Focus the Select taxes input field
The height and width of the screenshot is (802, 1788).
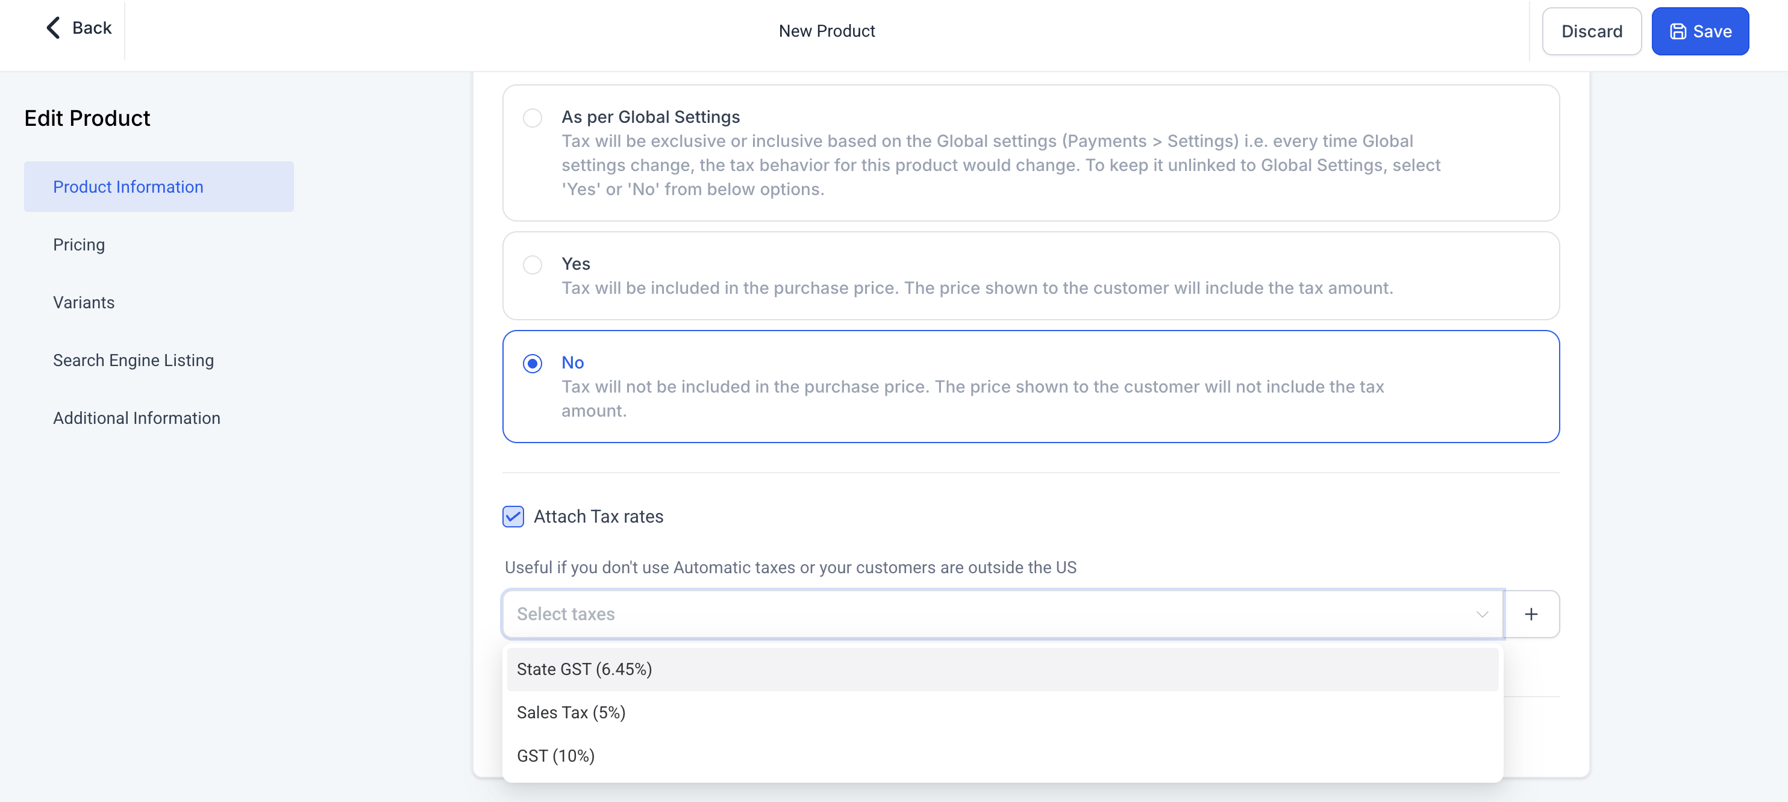[972, 614]
